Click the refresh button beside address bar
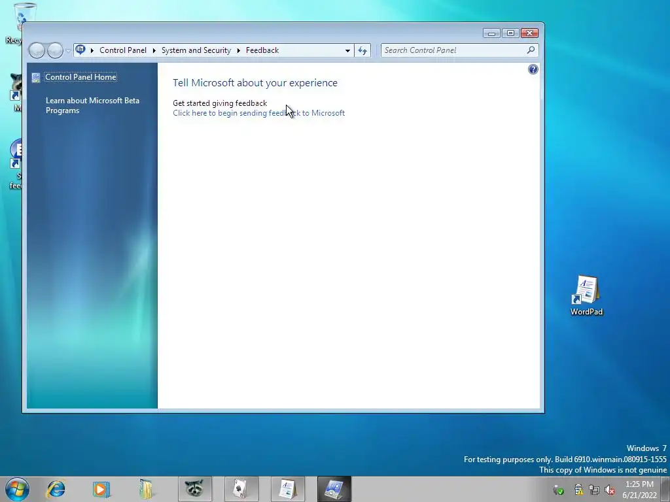This screenshot has width=670, height=502. pos(362,50)
